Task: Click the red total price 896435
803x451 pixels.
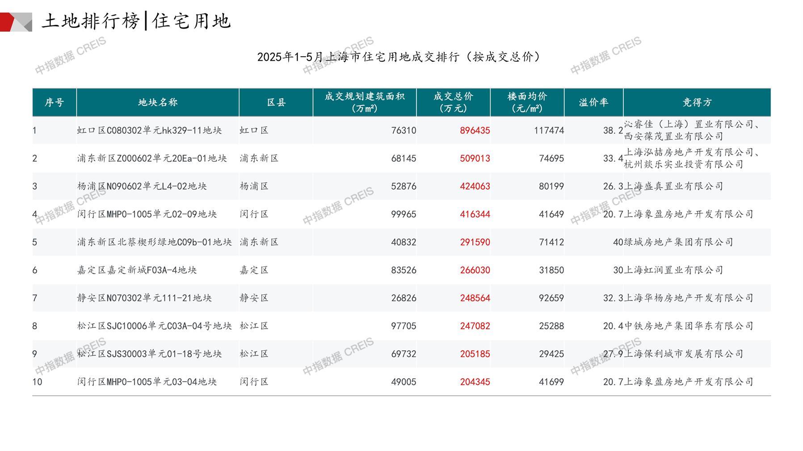Action: pos(475,130)
